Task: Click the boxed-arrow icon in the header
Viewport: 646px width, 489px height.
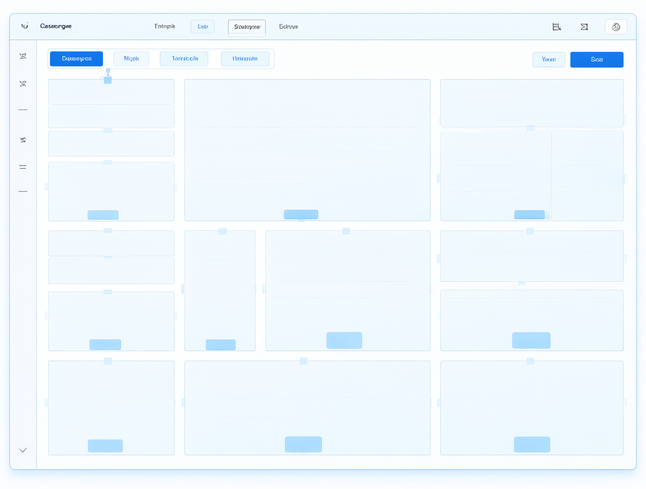Action: point(584,27)
